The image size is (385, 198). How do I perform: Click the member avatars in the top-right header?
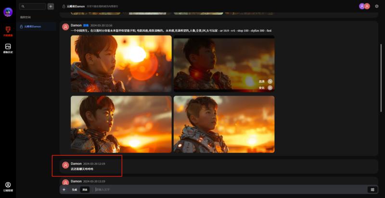point(364,6)
